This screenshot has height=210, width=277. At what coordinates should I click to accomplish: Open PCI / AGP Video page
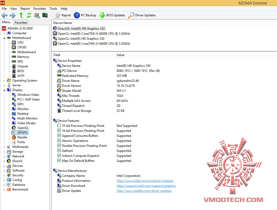28,99
